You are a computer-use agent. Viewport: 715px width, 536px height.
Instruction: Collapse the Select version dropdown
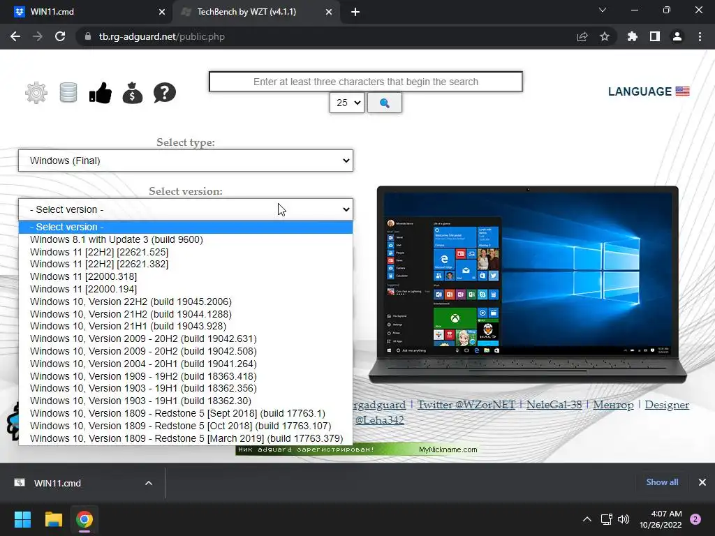point(186,209)
